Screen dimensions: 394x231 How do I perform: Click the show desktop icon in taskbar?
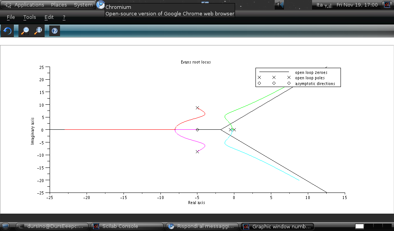[x=5, y=226]
